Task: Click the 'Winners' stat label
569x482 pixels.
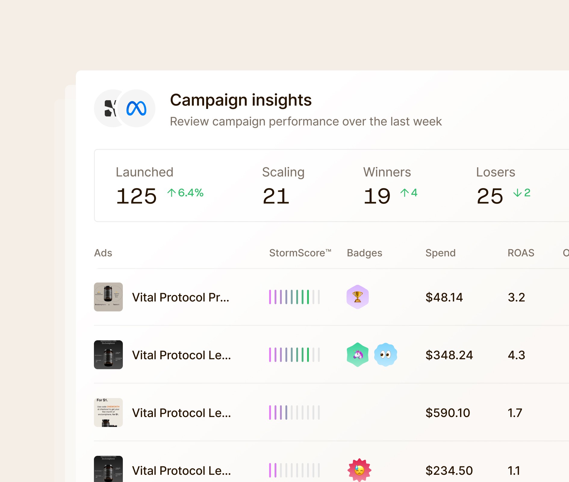Action: click(x=387, y=172)
